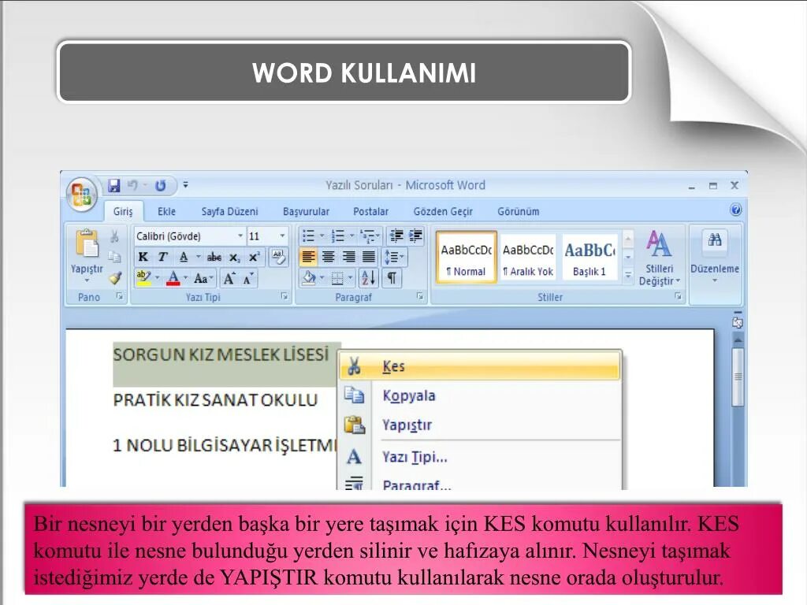
Task: Choose Kopyala from the context menu
Action: coord(480,395)
